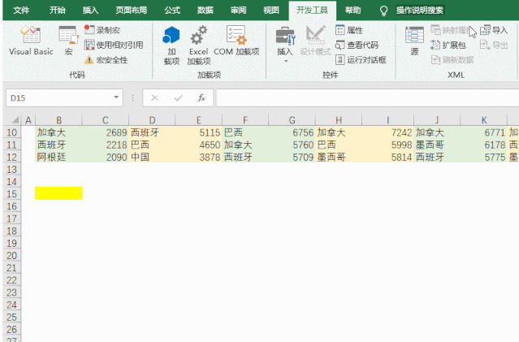Open Excel 加载项 manager
This screenshot has width=519, height=342.
coord(199,45)
